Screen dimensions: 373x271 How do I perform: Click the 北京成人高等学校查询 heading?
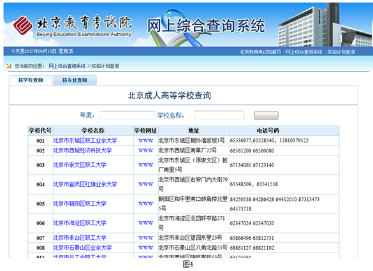pyautogui.click(x=170, y=96)
